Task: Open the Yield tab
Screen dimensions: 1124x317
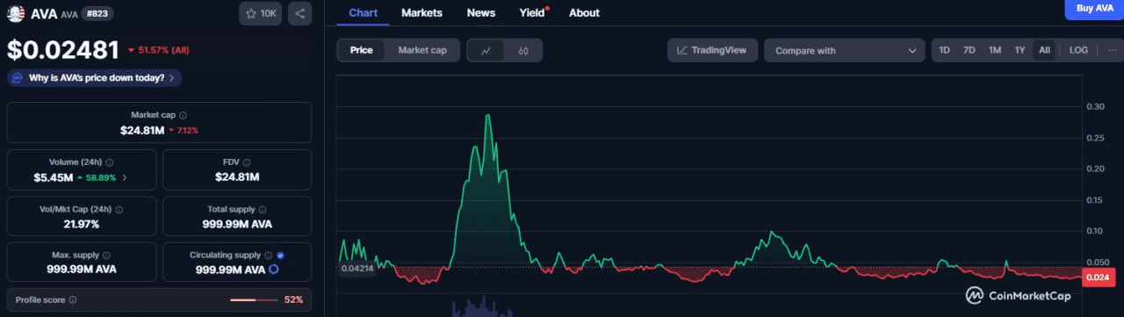Action: pos(532,13)
